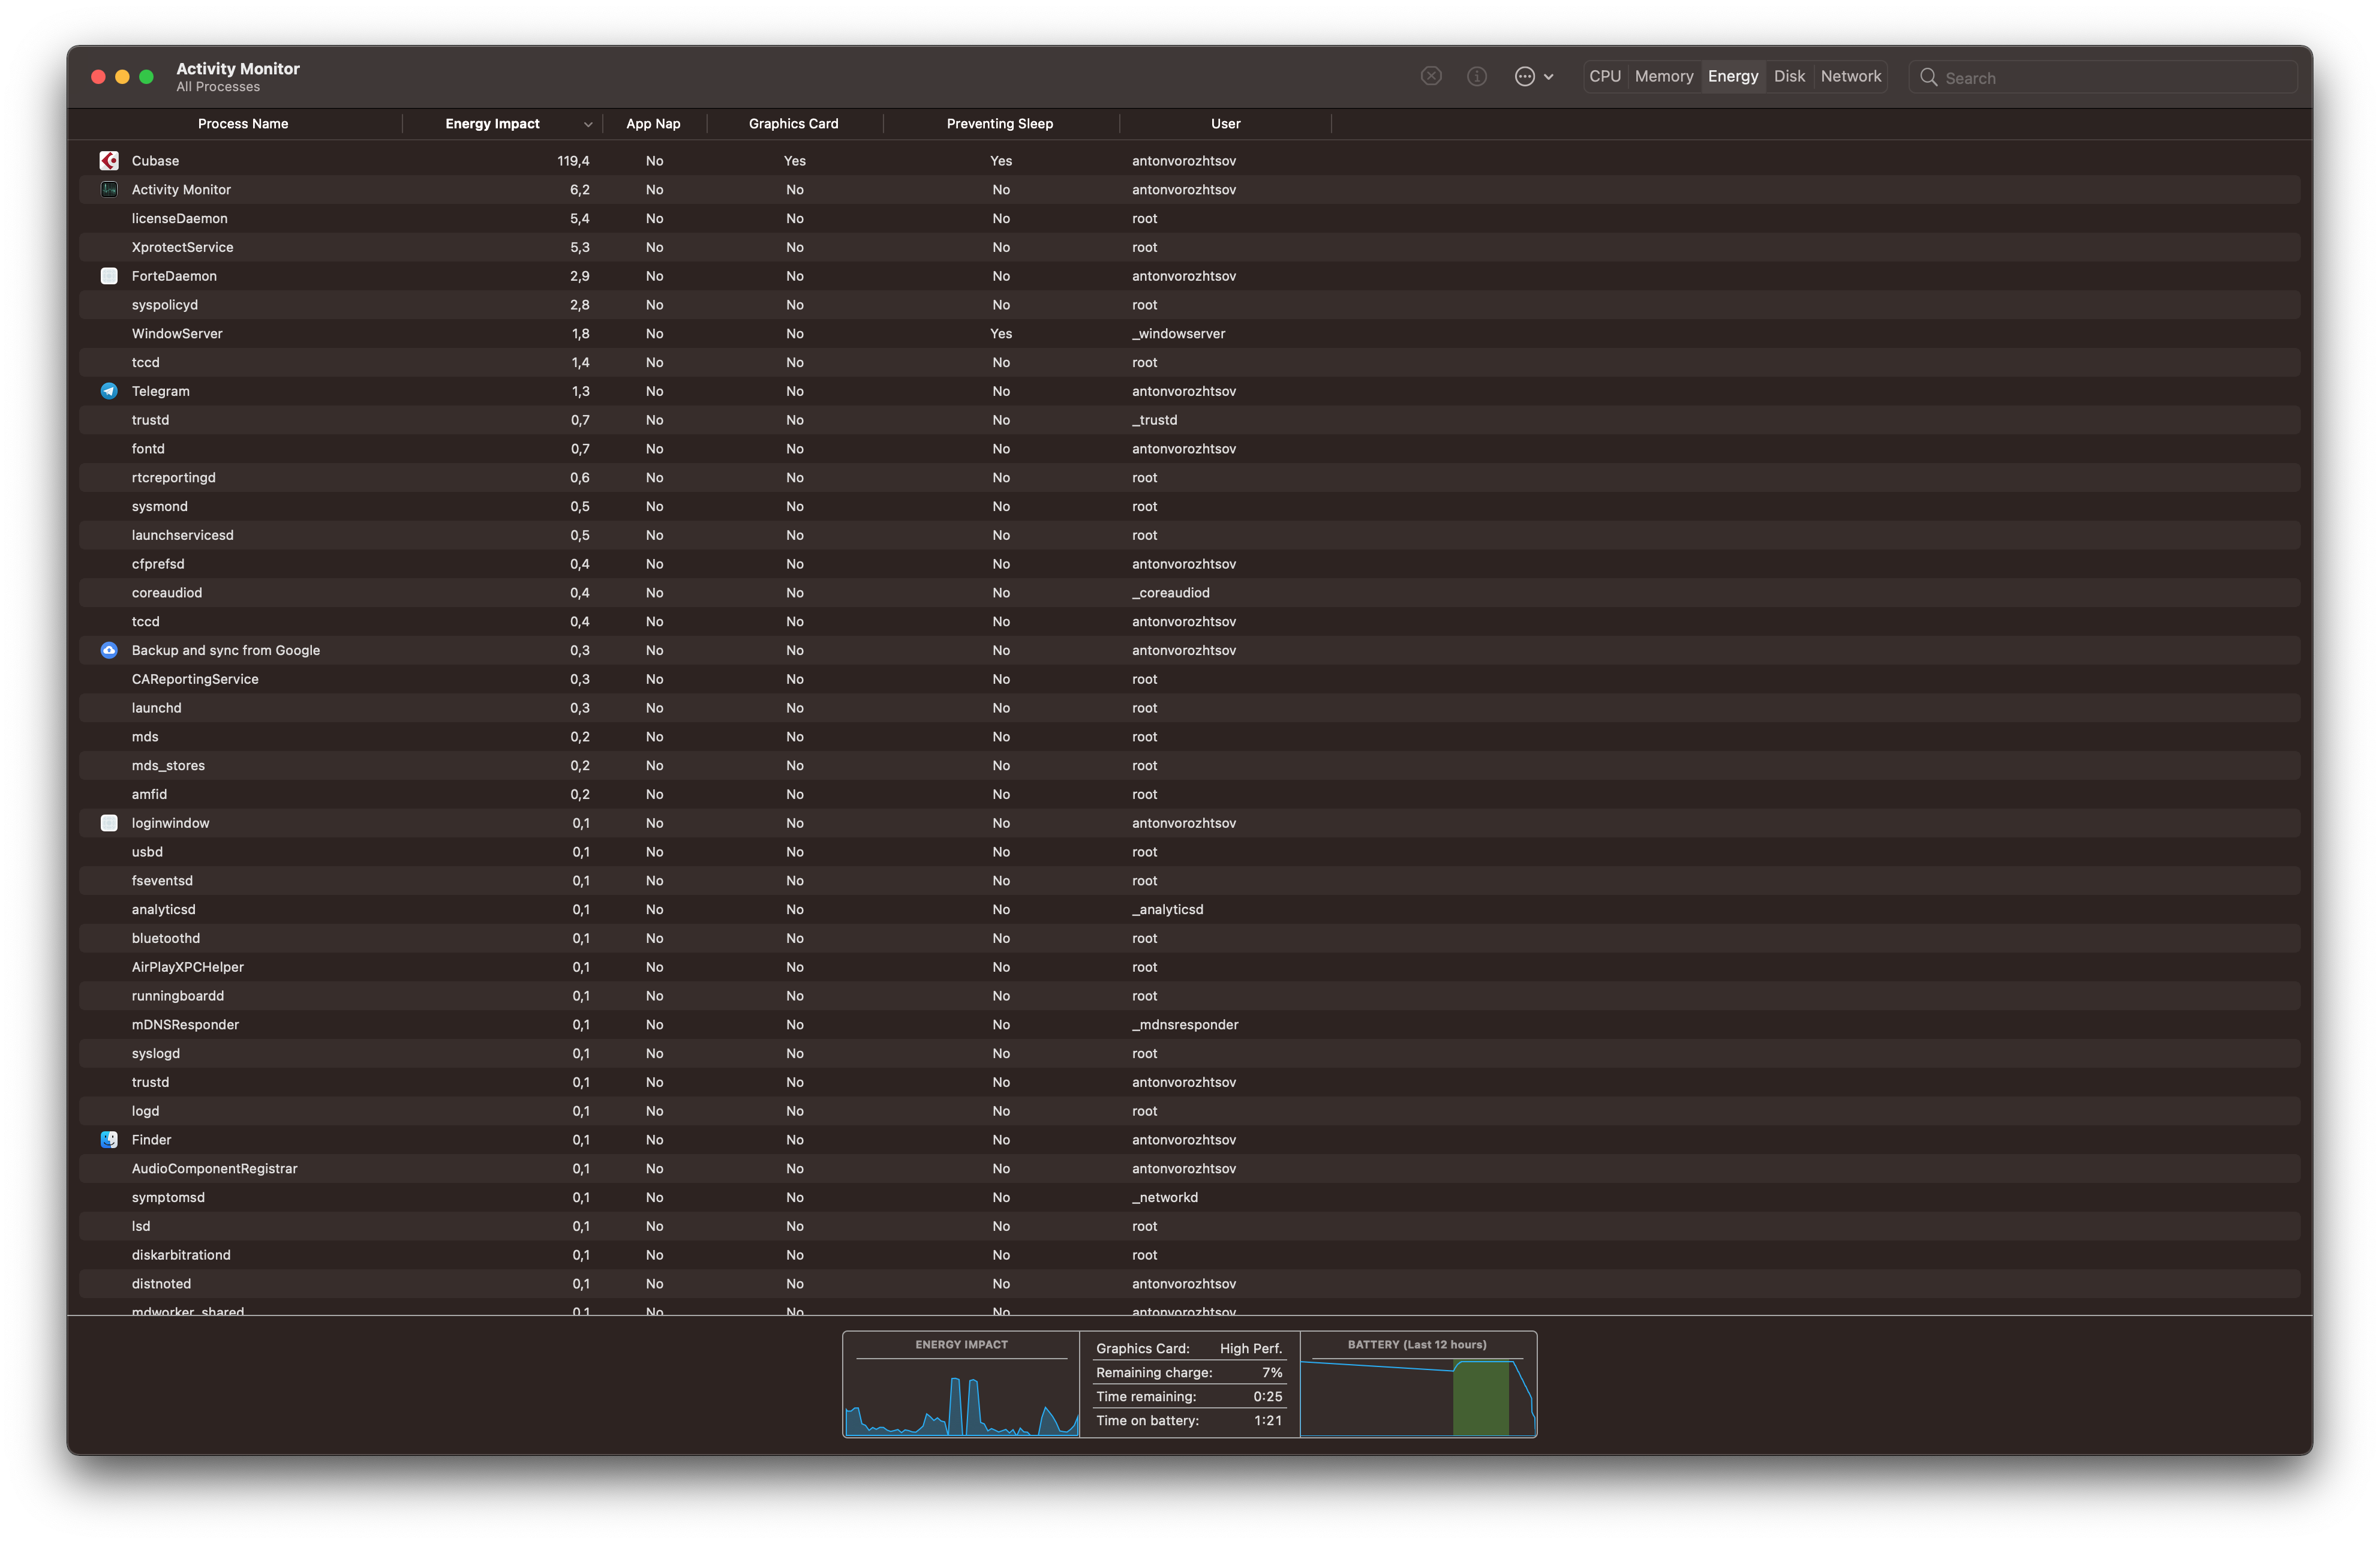Switch to the CPU tab

click(1604, 76)
